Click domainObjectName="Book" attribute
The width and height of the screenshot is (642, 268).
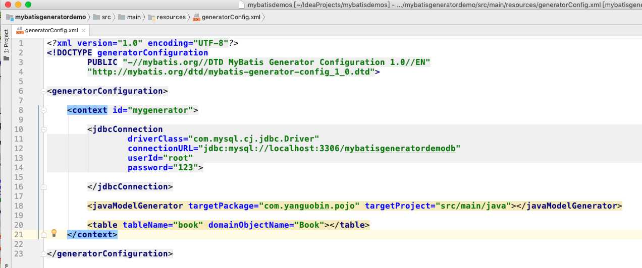[266, 225]
